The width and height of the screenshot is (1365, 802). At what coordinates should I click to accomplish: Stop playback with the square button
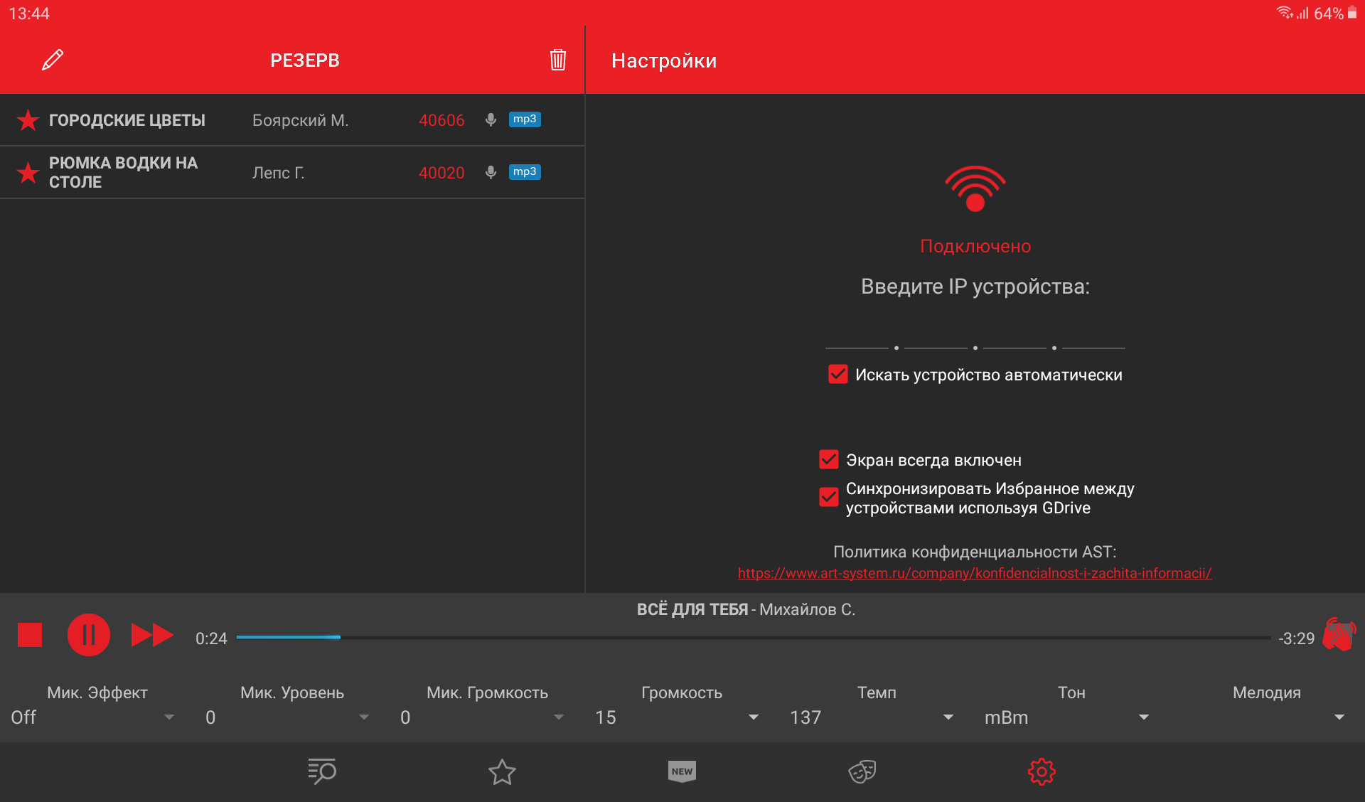(x=30, y=635)
